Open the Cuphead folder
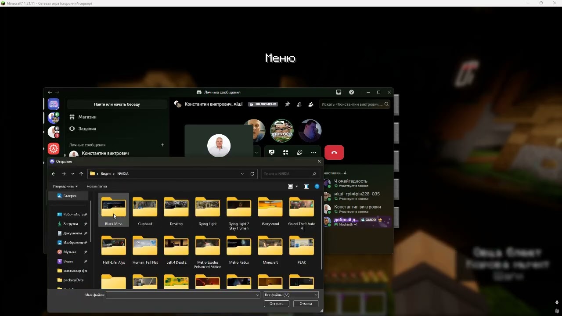Viewport: 562px width, 316px height. (145, 210)
